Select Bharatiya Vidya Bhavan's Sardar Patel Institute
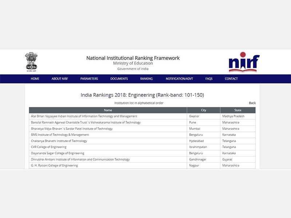The image size is (291, 218). coord(72,129)
